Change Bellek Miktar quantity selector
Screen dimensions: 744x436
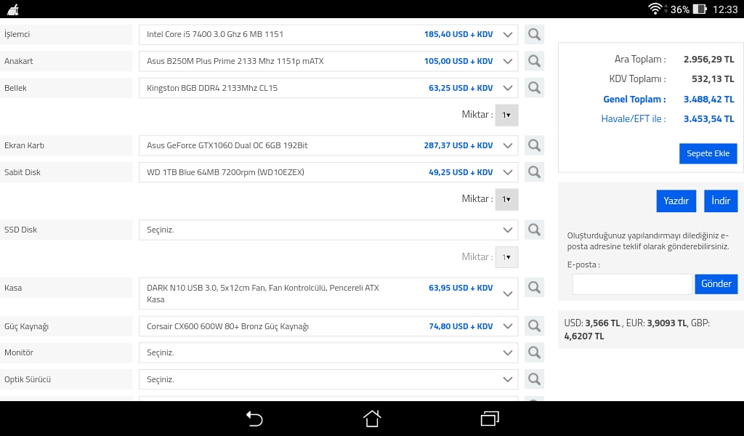coord(506,116)
